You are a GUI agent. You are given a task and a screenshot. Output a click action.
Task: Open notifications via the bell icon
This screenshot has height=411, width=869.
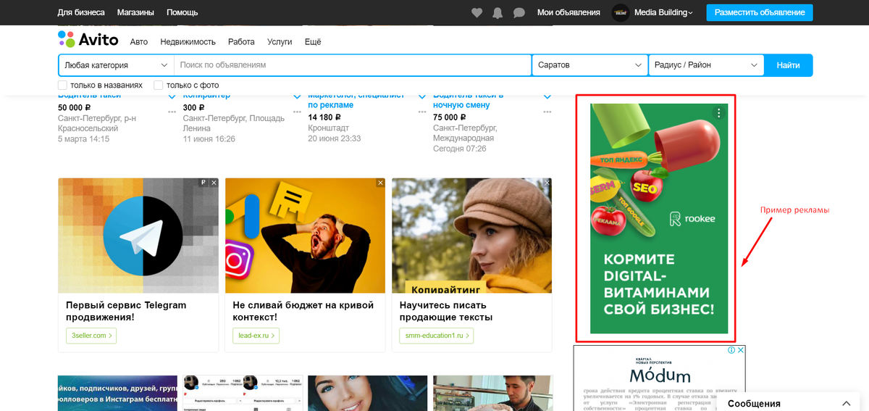tap(498, 12)
